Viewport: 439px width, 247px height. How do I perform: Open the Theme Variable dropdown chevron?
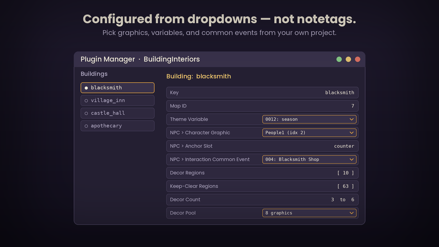[x=352, y=119]
